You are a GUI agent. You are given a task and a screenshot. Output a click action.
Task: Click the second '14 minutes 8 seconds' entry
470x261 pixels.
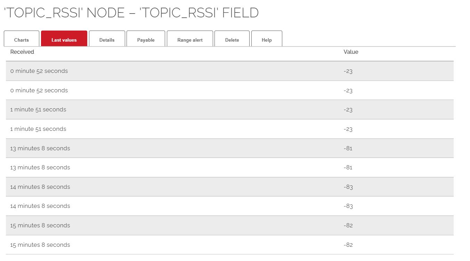(x=40, y=206)
